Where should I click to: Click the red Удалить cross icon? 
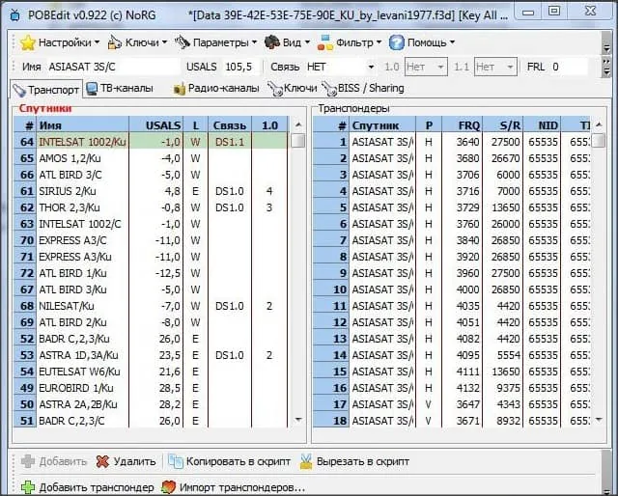tap(102, 461)
